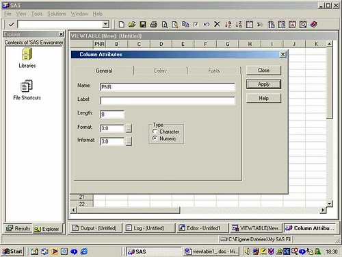Click the last table icon before the help book
This screenshot has height=257, width=342.
(303, 24)
